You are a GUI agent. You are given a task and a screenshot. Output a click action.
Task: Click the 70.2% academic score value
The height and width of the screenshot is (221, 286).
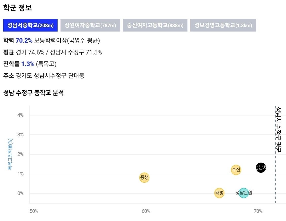24,40
